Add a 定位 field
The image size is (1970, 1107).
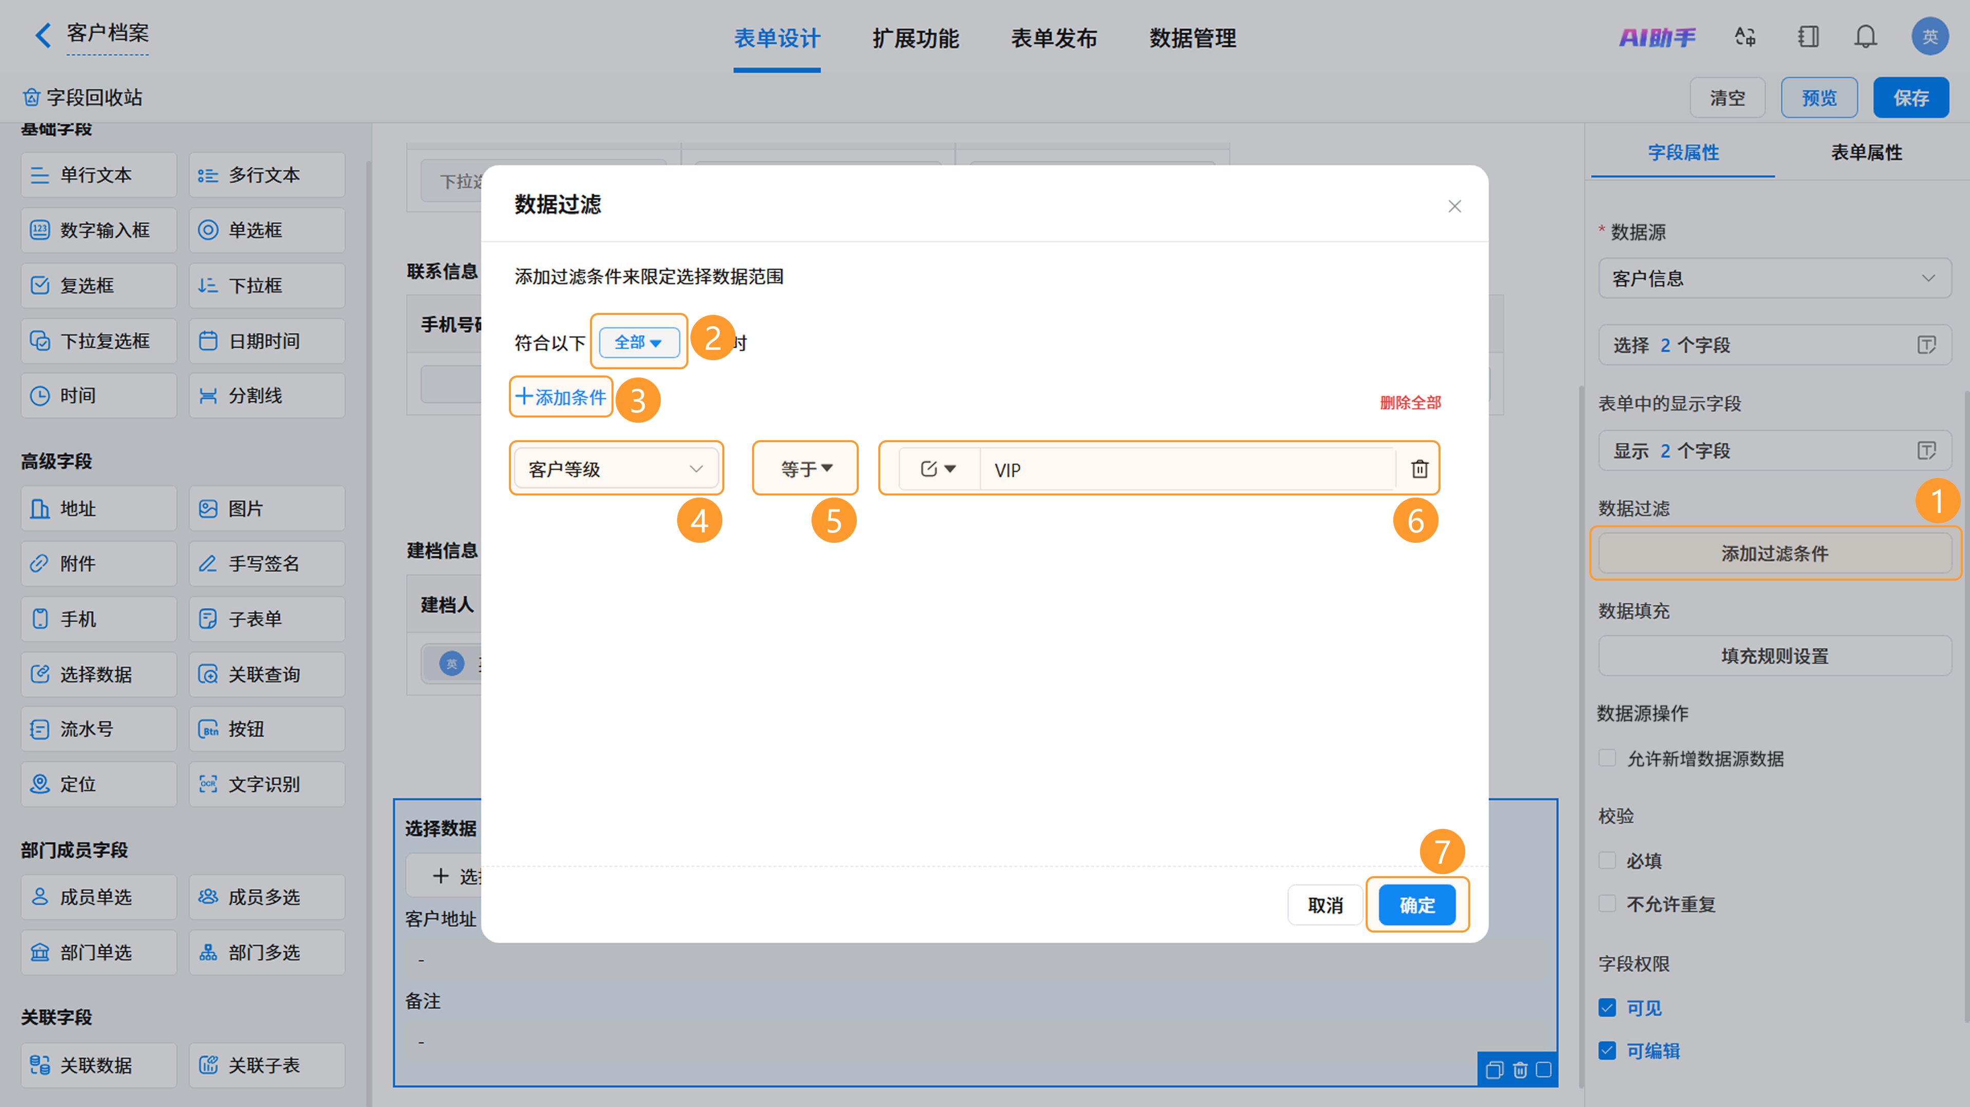tap(98, 784)
